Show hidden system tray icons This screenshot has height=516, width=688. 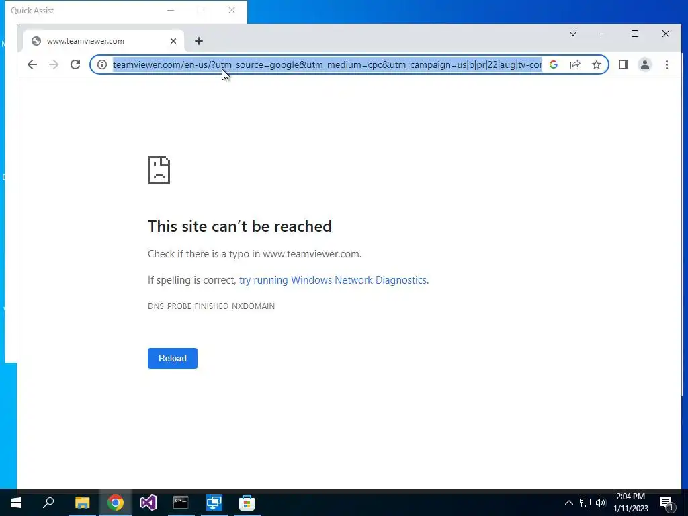568,503
